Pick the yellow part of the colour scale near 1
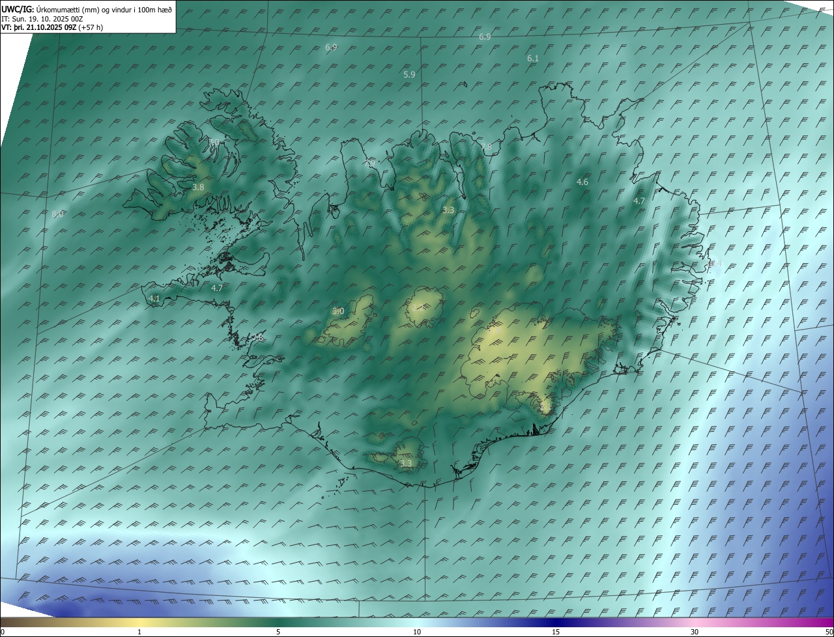 coord(139,623)
